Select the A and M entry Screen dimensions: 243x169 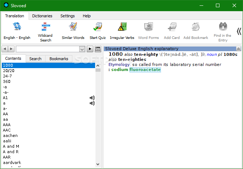(x=48, y=146)
